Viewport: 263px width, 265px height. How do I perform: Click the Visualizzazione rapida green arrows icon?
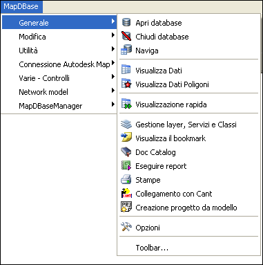click(126, 104)
